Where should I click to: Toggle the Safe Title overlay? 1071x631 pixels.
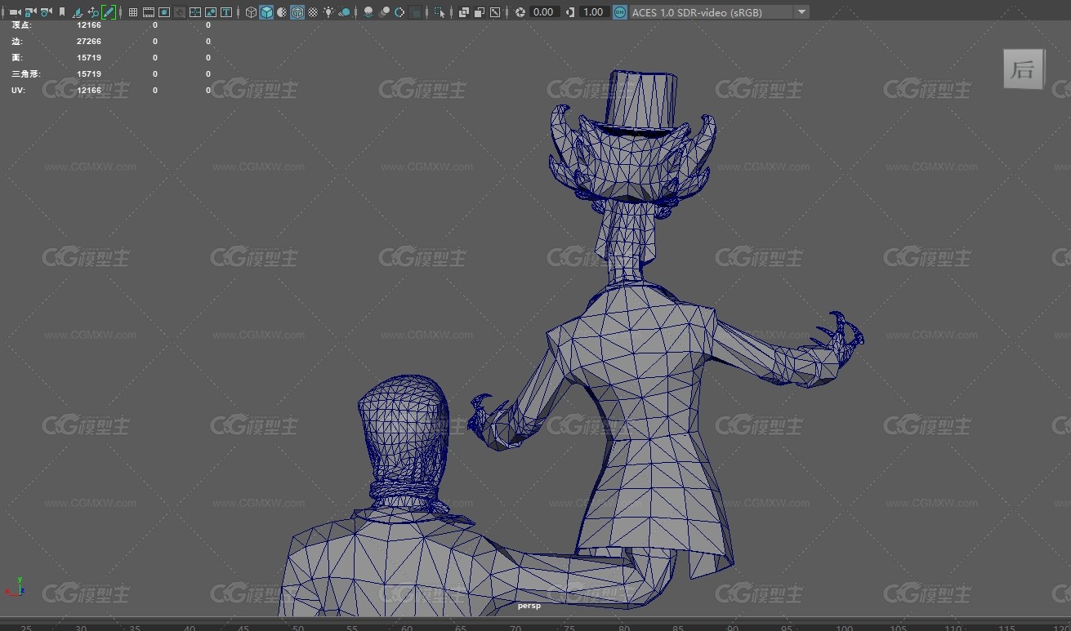click(x=225, y=12)
